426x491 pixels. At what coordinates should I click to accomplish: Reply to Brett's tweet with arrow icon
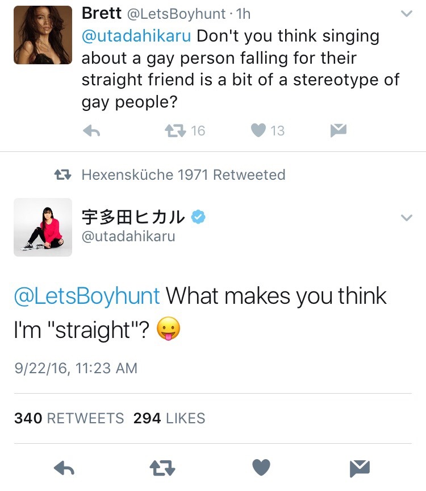tap(91, 131)
